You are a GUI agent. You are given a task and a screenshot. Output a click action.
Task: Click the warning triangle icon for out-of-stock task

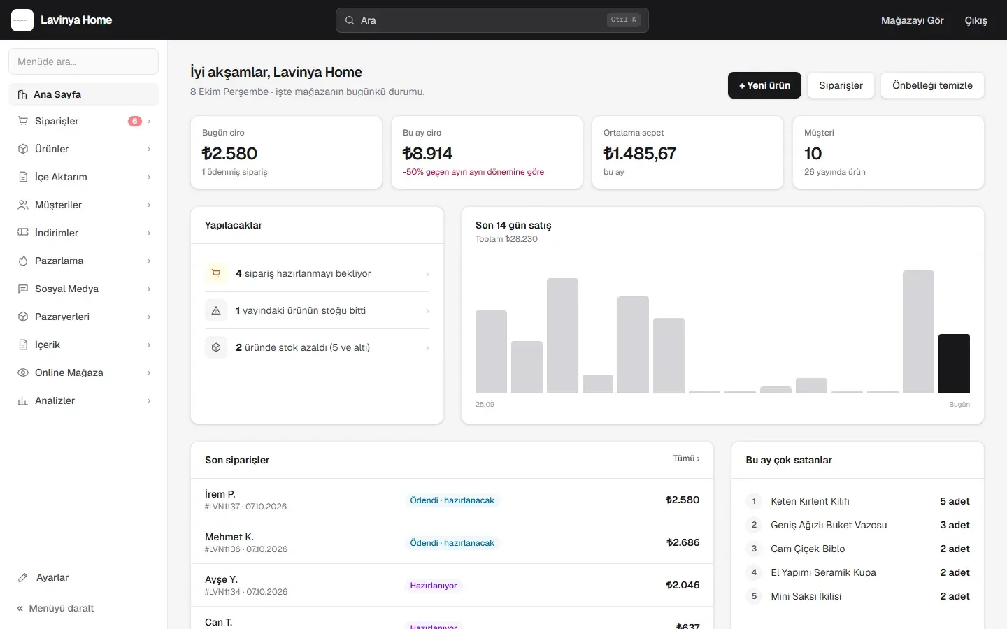click(216, 310)
